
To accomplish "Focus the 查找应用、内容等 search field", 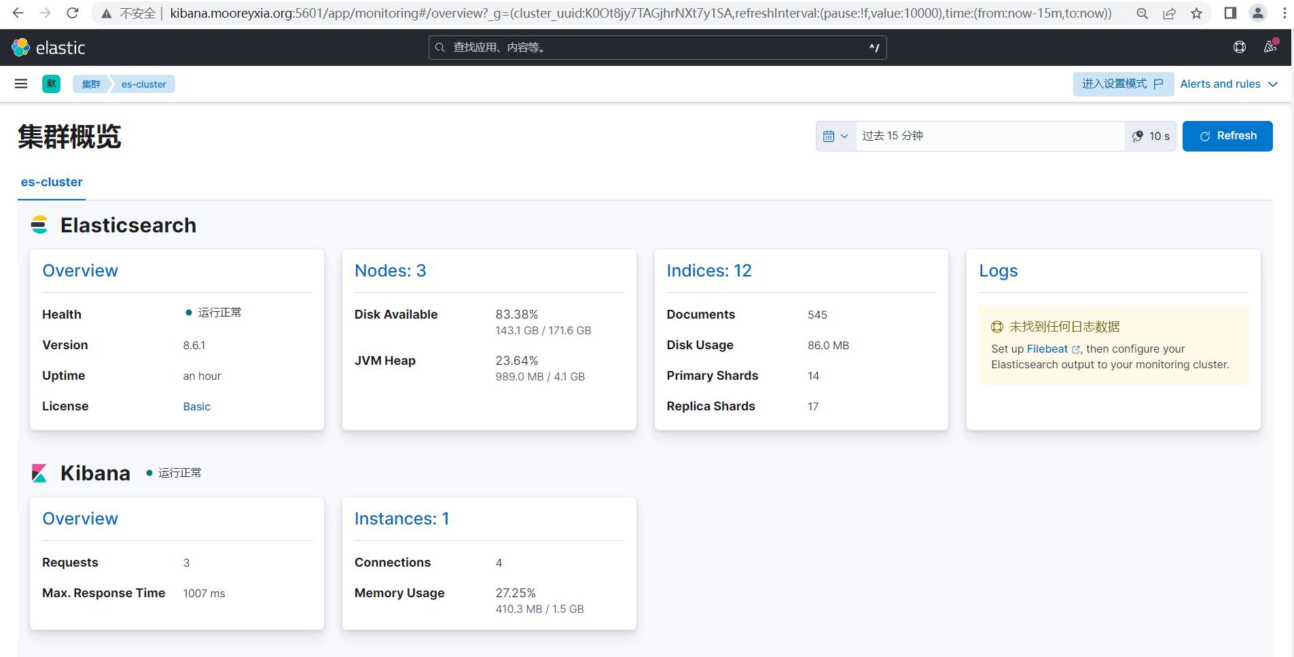I will click(x=658, y=48).
